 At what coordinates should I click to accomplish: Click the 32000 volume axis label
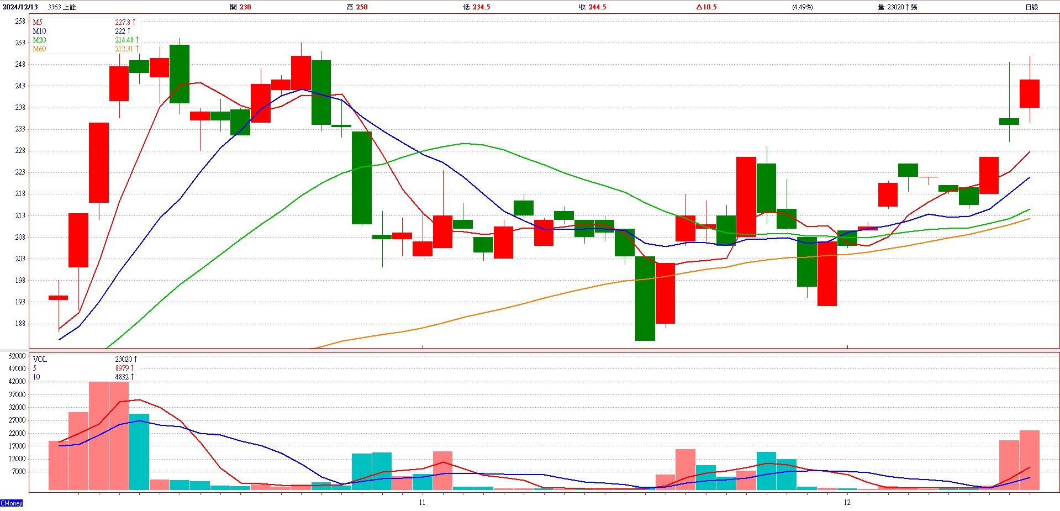[x=17, y=407]
